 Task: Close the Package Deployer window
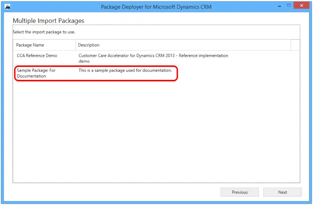tap(302, 5)
